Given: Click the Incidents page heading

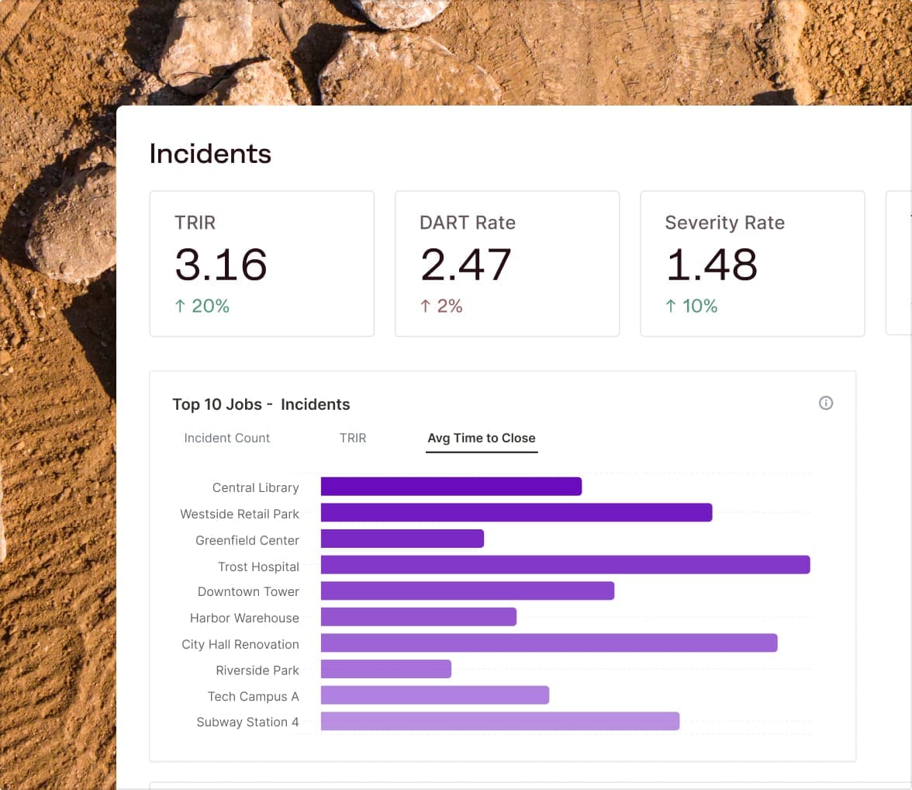Looking at the screenshot, I should (x=210, y=154).
